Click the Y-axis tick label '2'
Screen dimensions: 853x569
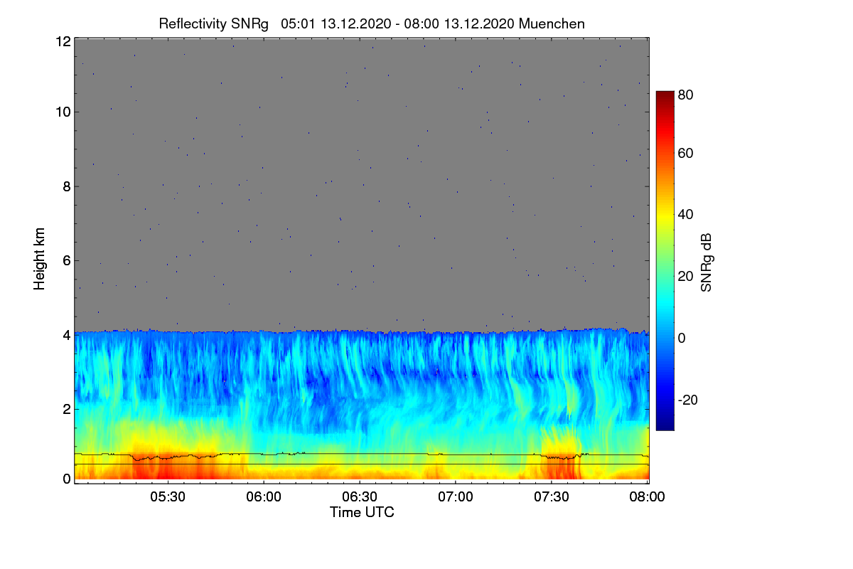67,409
